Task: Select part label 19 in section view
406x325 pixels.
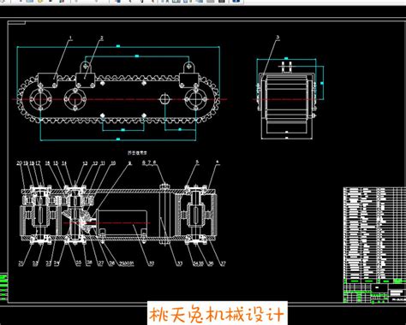Action: pyautogui.click(x=26, y=163)
